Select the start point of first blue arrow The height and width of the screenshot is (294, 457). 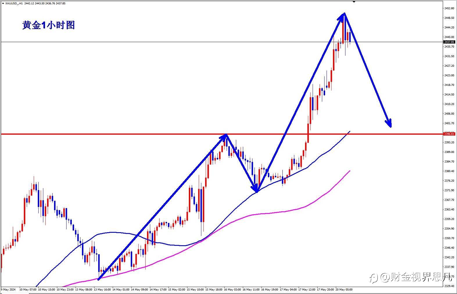(x=99, y=279)
